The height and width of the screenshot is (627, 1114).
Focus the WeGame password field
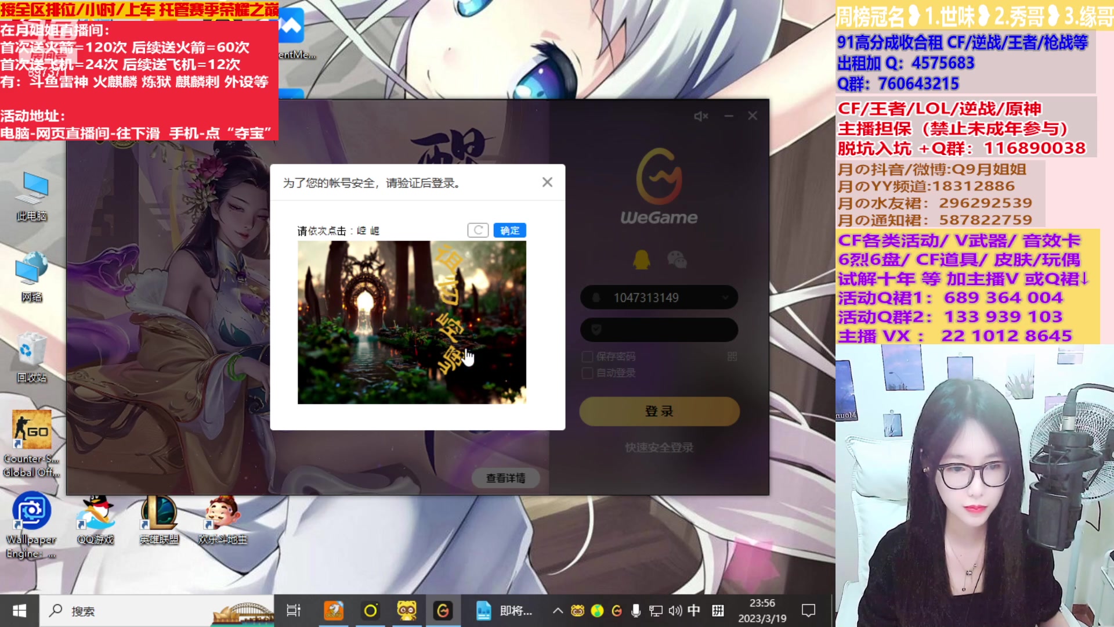pos(659,330)
